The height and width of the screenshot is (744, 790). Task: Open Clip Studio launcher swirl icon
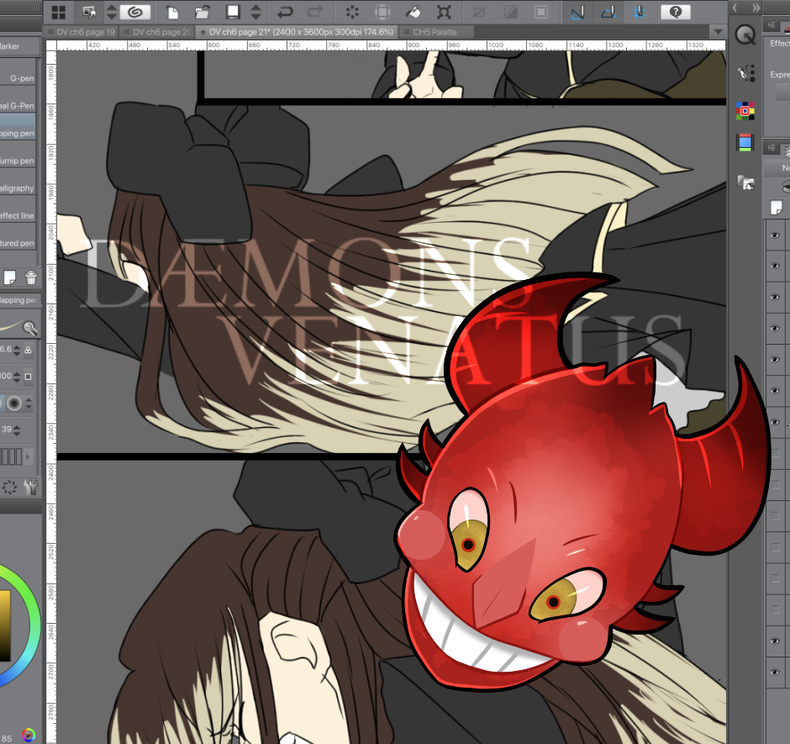[x=135, y=12]
